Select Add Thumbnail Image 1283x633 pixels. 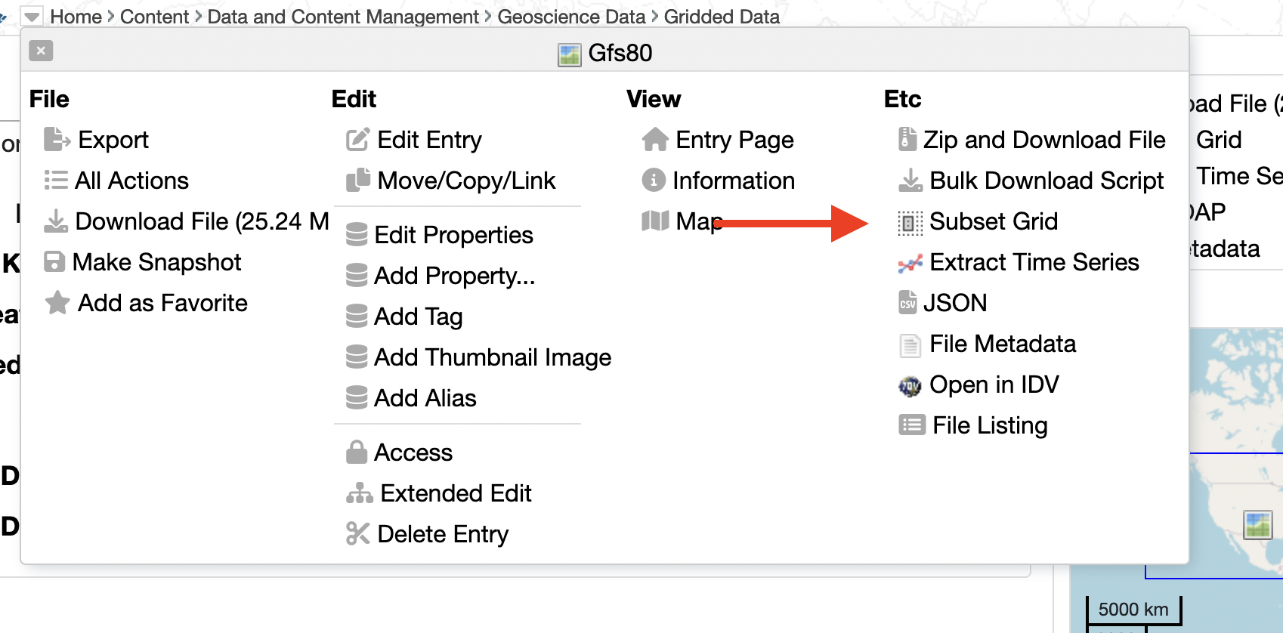(x=492, y=357)
